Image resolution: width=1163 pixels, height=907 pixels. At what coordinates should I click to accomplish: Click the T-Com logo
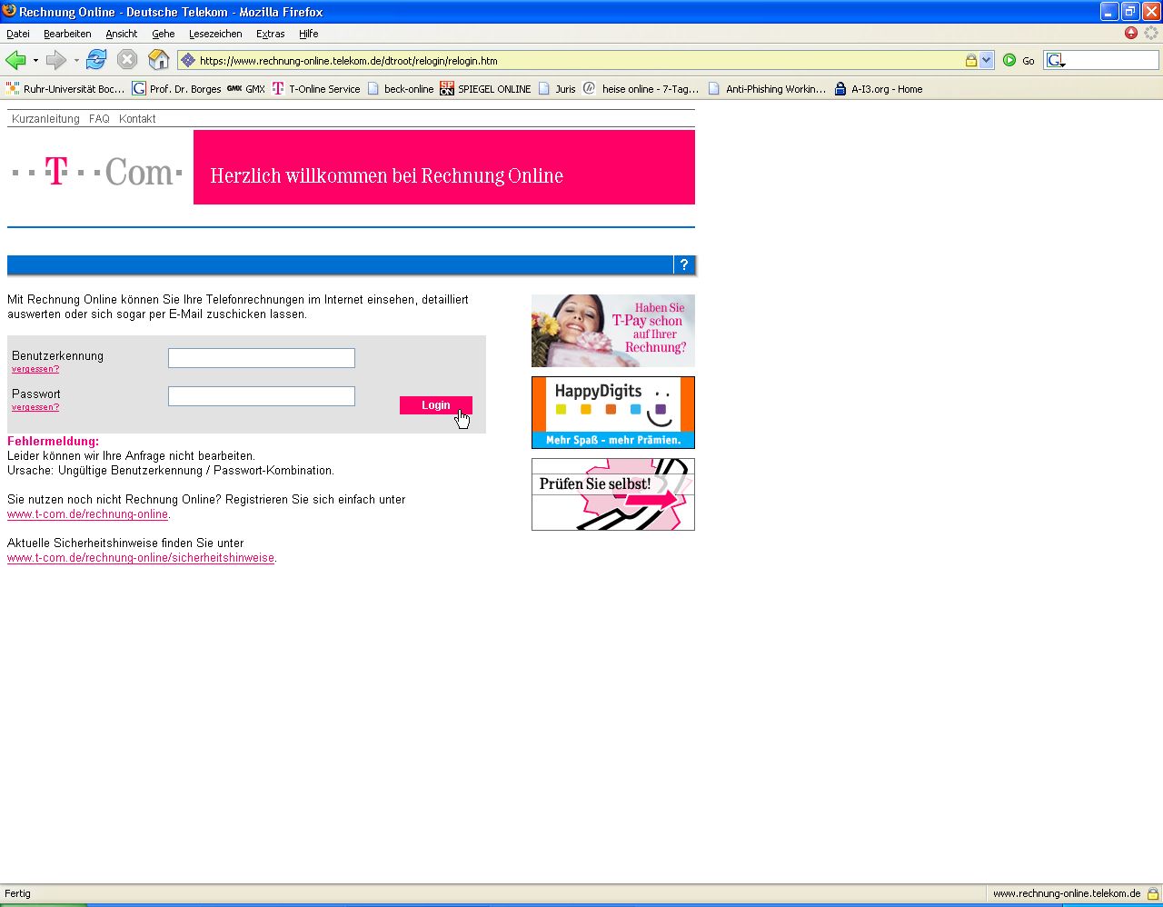coord(97,171)
